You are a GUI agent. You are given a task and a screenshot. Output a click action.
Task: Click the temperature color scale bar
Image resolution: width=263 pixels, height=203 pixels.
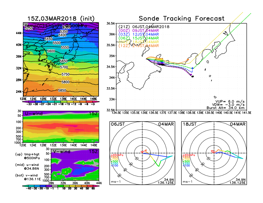click(60, 102)
